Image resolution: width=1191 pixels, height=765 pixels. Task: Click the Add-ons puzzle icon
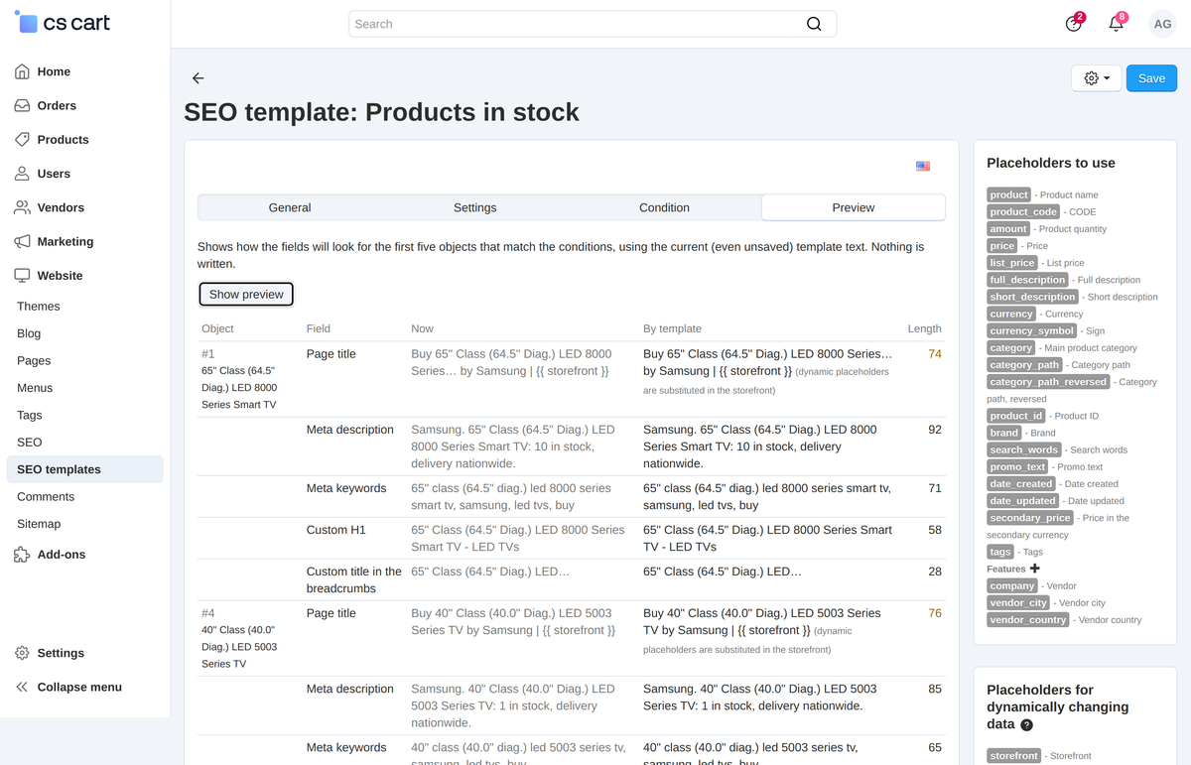22,555
